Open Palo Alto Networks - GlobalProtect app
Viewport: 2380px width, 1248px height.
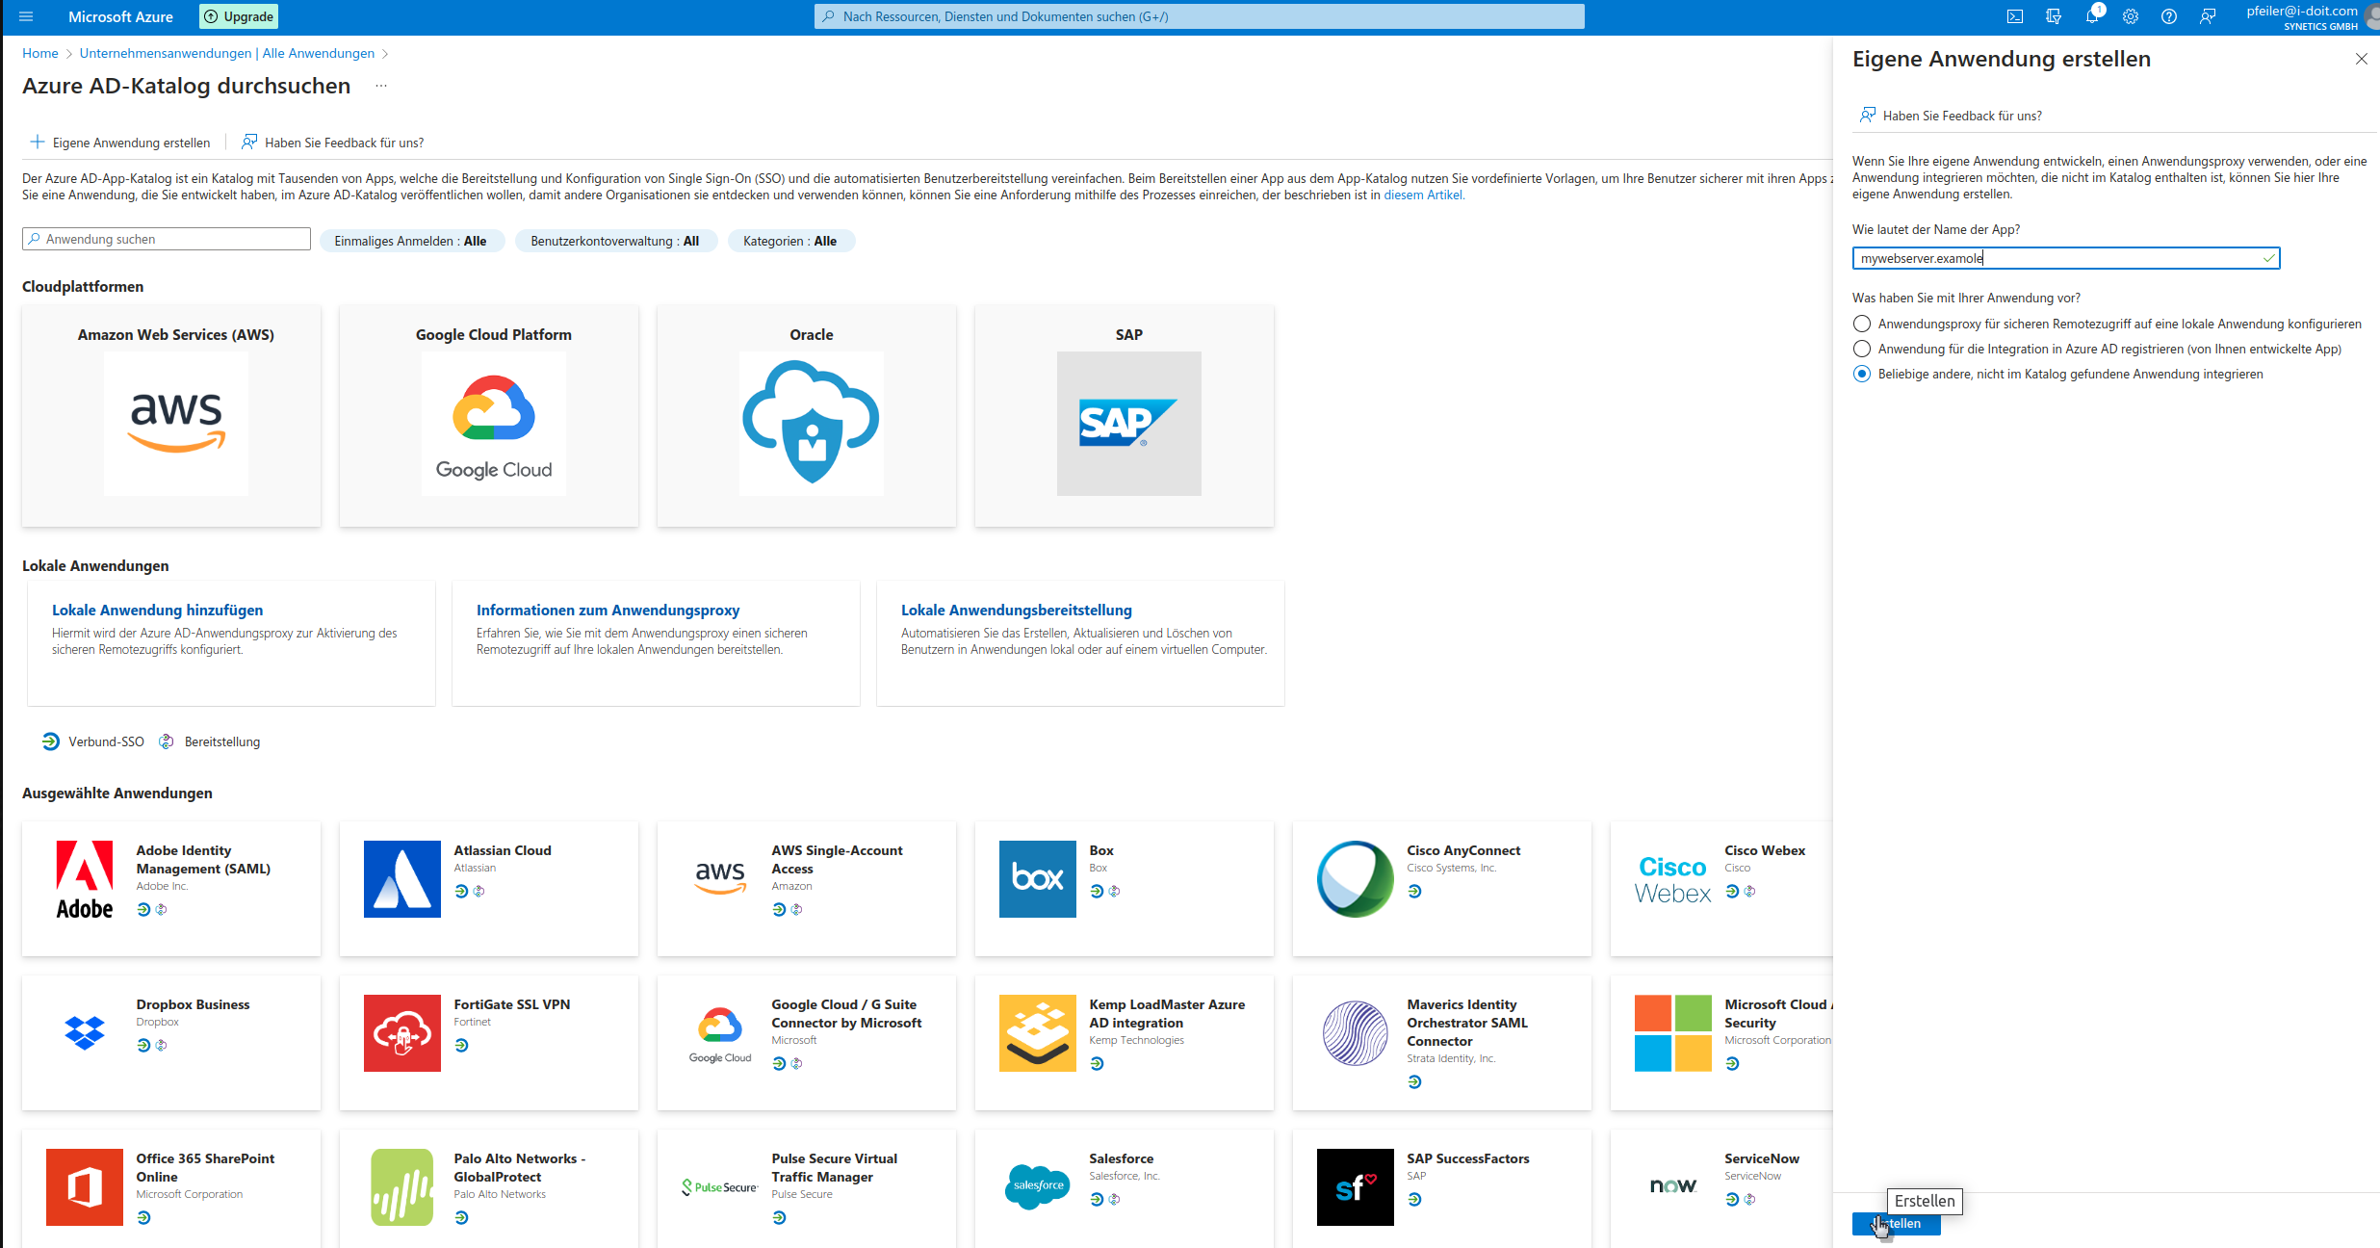tap(489, 1189)
